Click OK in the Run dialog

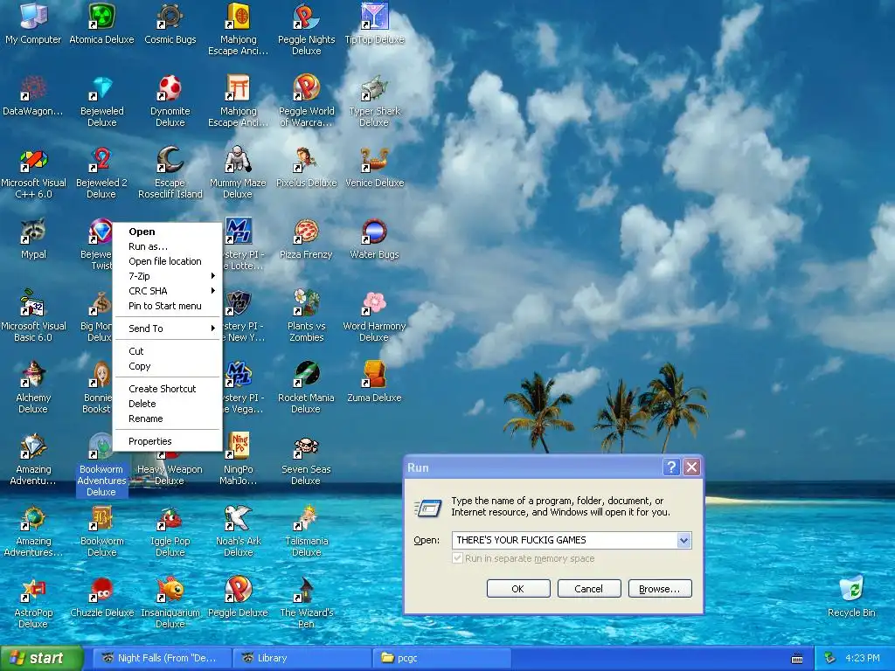[518, 589]
